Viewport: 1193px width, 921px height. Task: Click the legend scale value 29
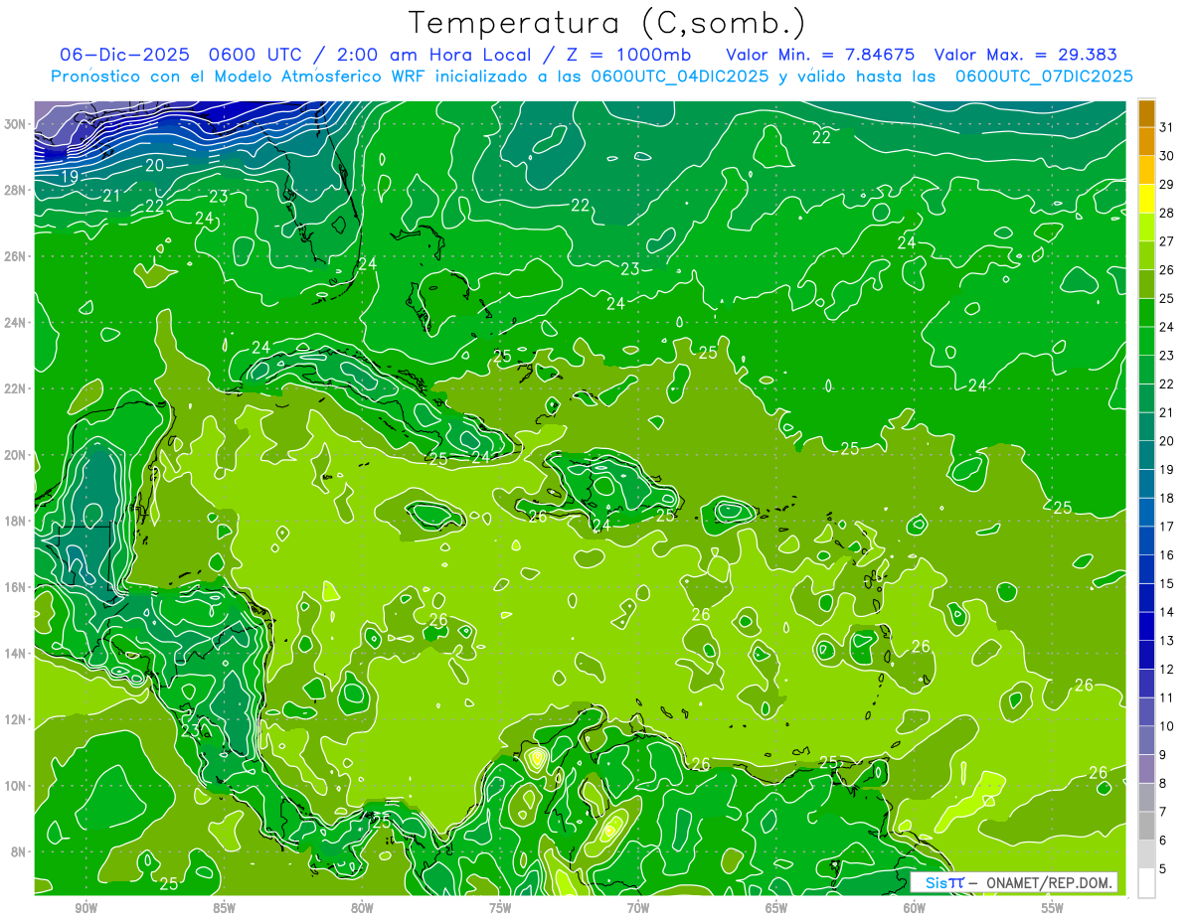(x=1167, y=184)
